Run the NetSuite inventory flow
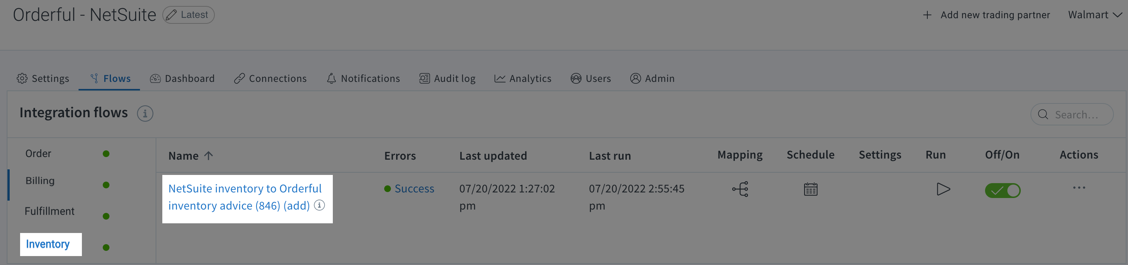This screenshot has height=265, width=1128. (x=943, y=189)
